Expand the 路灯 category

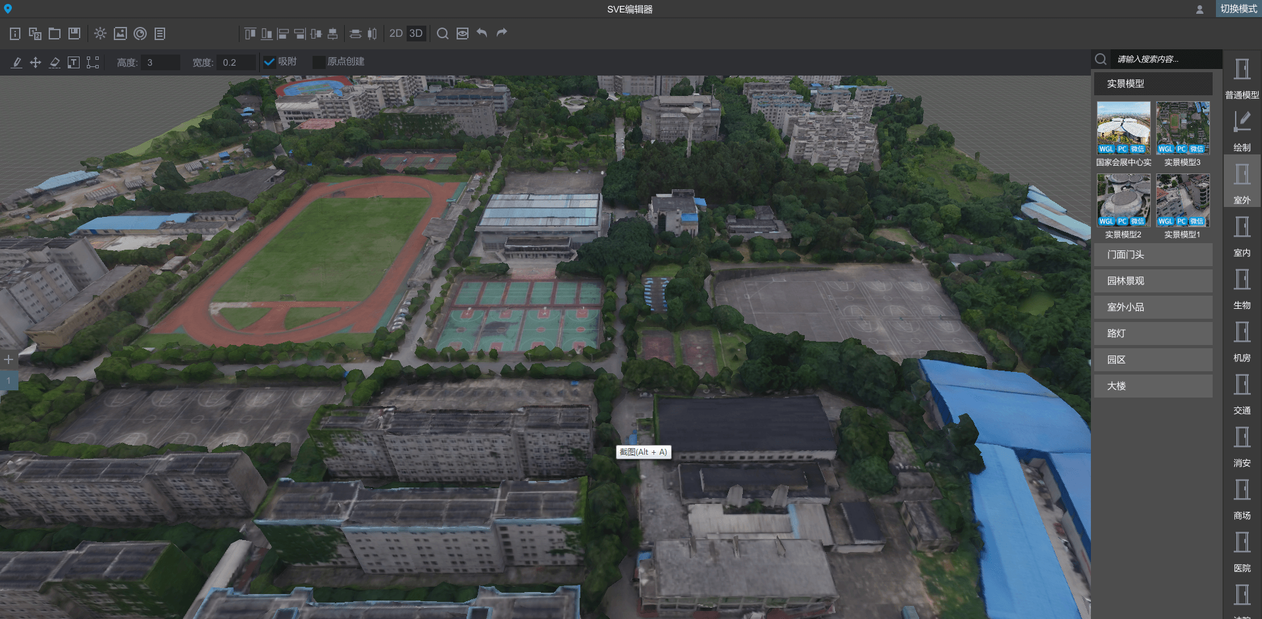tap(1153, 334)
